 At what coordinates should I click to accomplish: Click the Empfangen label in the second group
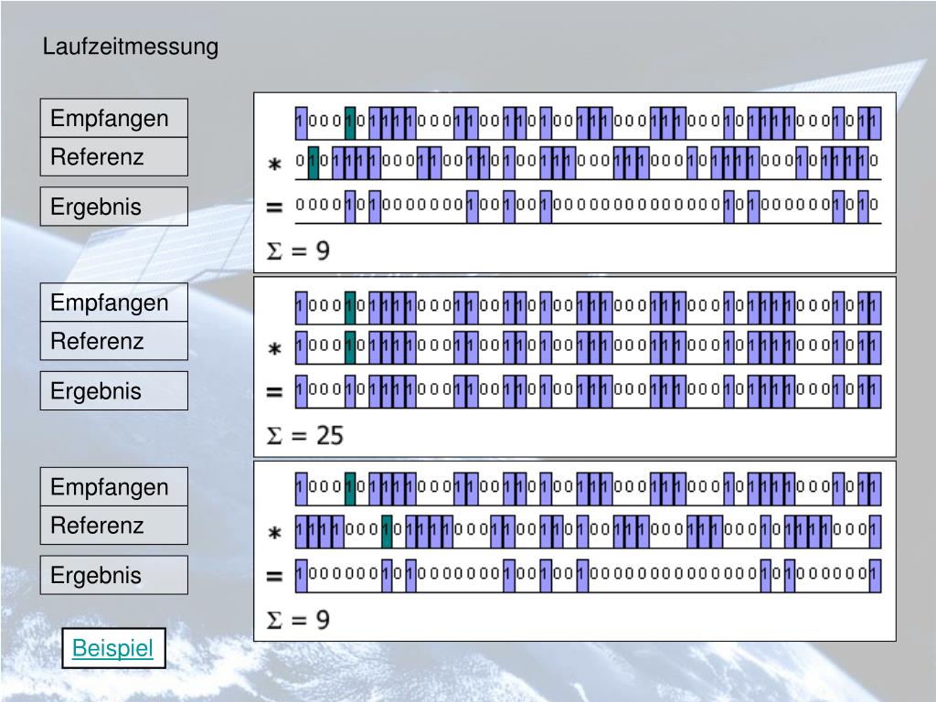coord(114,303)
